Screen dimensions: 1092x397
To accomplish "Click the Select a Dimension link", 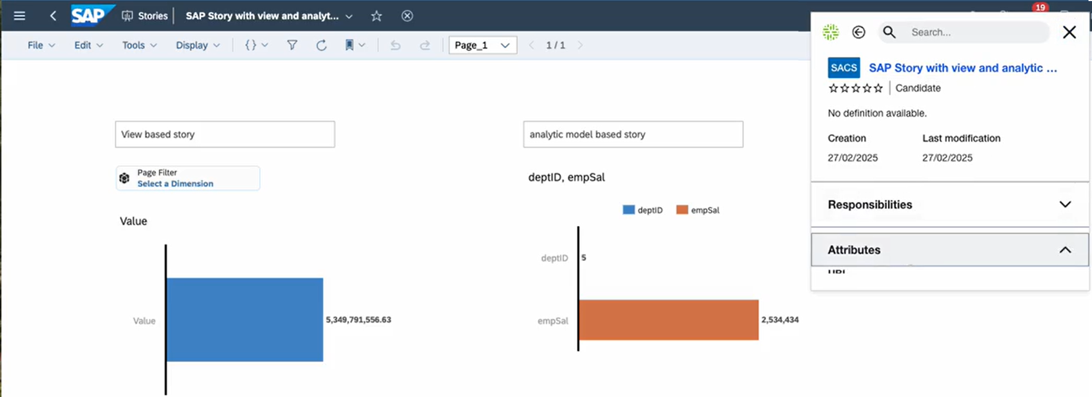I will [x=175, y=184].
